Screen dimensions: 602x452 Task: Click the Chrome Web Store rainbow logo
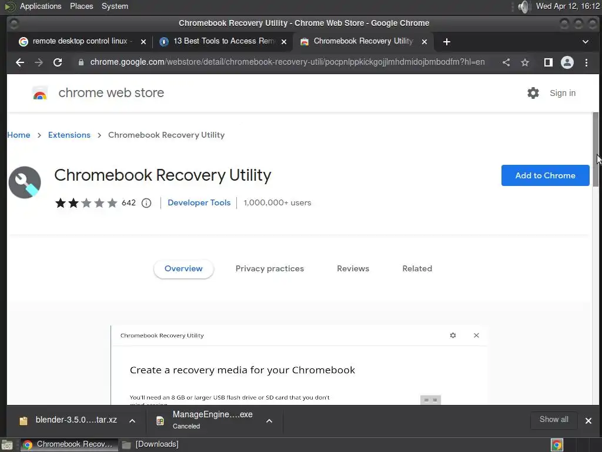(x=40, y=93)
